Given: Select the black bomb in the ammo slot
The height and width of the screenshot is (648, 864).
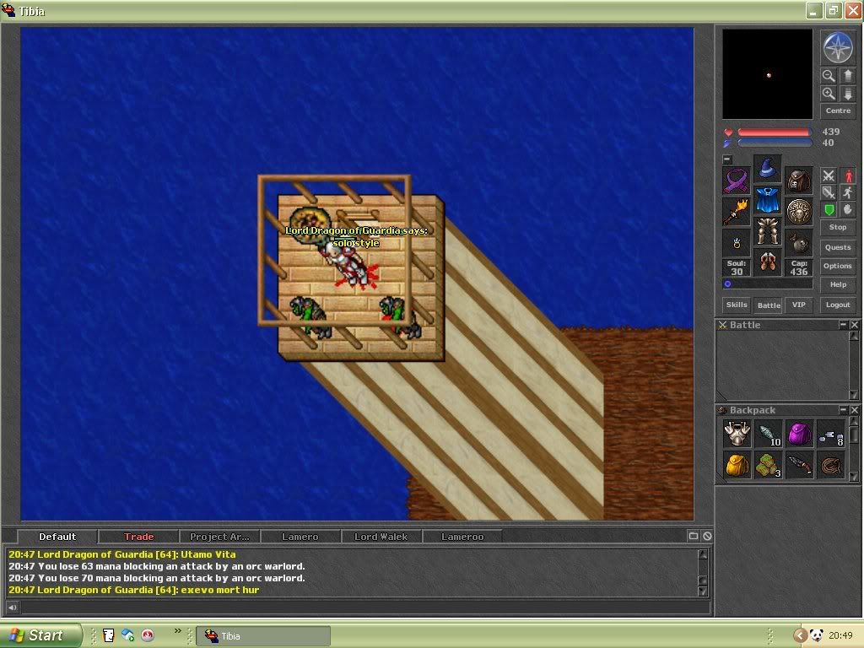Looking at the screenshot, I should (x=798, y=242).
